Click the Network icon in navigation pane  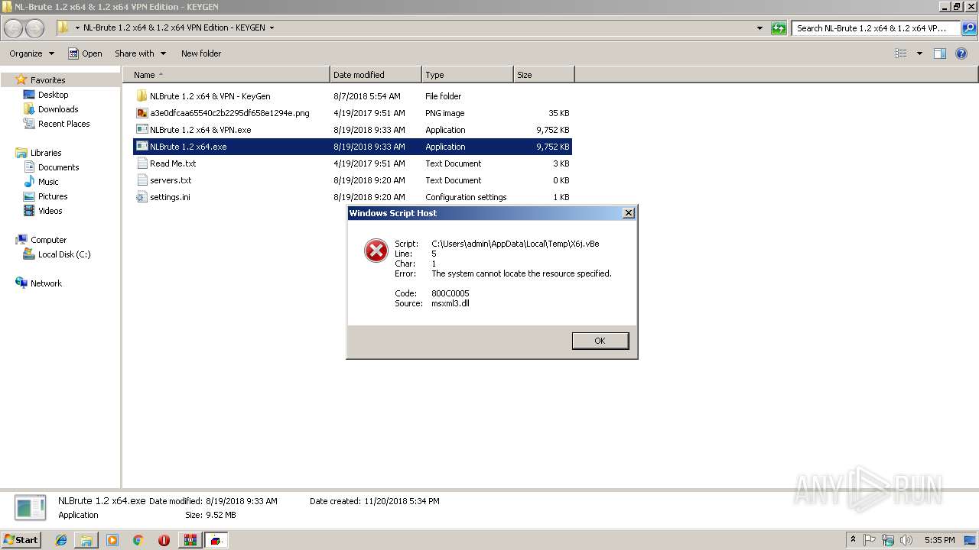[x=21, y=283]
